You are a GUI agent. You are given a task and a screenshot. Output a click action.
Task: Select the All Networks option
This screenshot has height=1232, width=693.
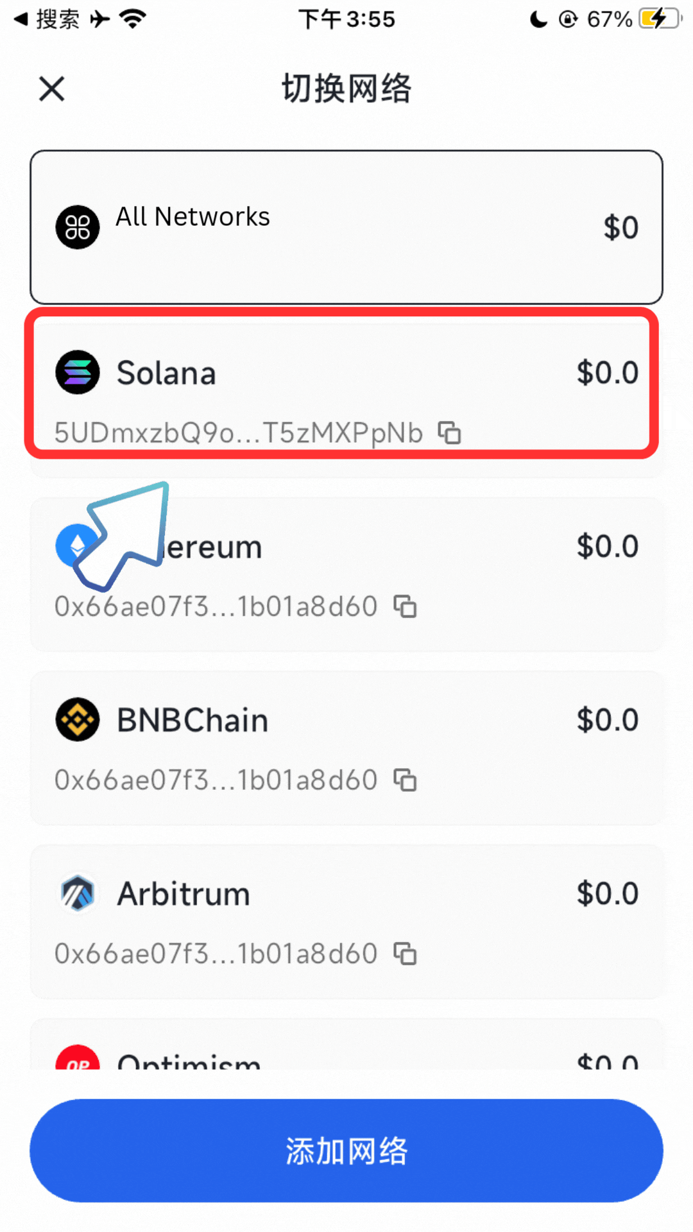click(x=346, y=227)
